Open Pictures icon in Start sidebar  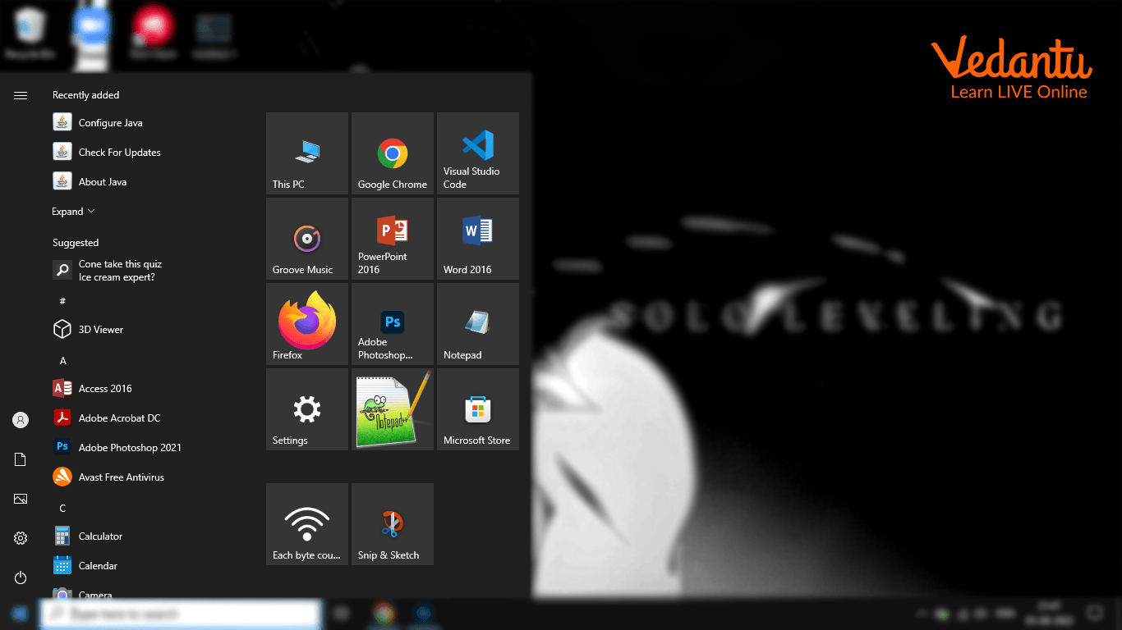pos(21,499)
